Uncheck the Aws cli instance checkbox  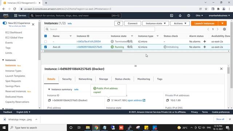coord(46,47)
